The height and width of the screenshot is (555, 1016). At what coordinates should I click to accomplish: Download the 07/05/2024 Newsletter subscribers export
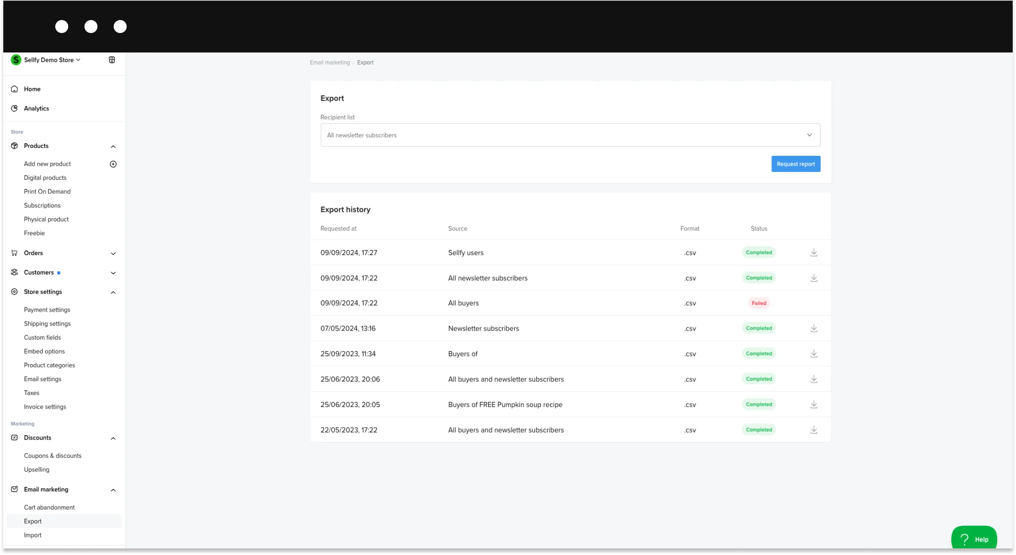(814, 329)
